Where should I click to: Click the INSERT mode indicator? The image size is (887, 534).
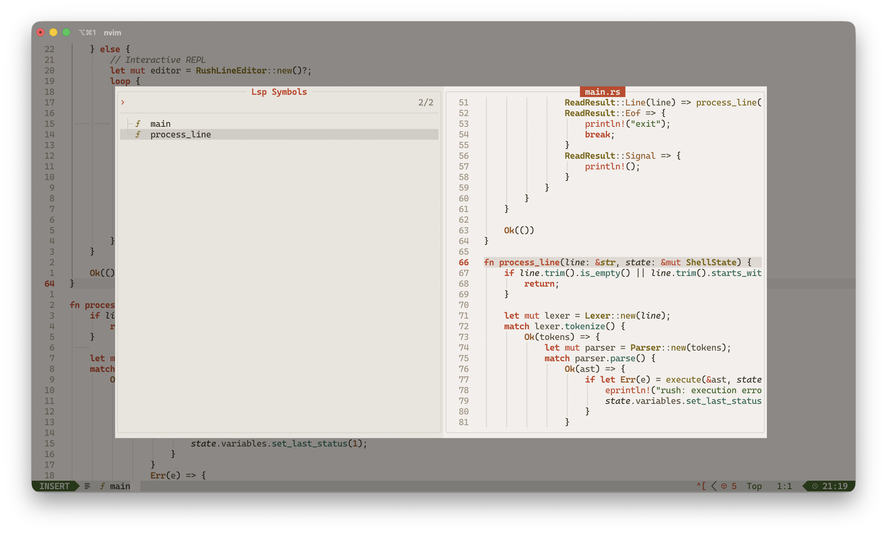tap(54, 486)
